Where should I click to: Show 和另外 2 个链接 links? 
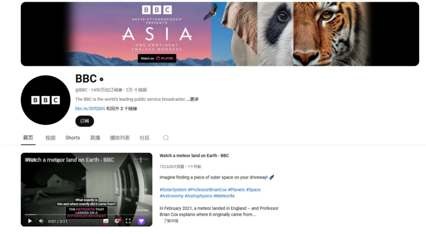click(122, 108)
